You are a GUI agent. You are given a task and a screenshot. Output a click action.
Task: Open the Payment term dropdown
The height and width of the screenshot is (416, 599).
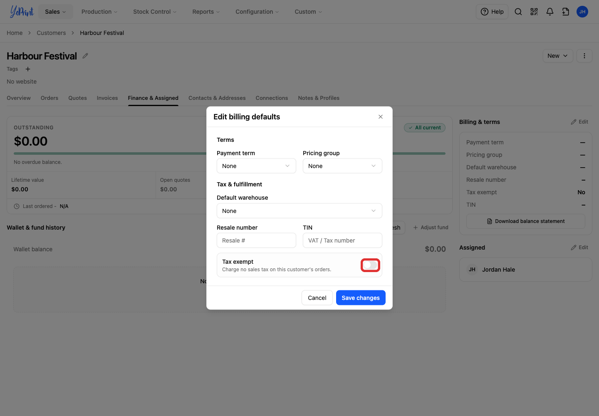pos(256,166)
